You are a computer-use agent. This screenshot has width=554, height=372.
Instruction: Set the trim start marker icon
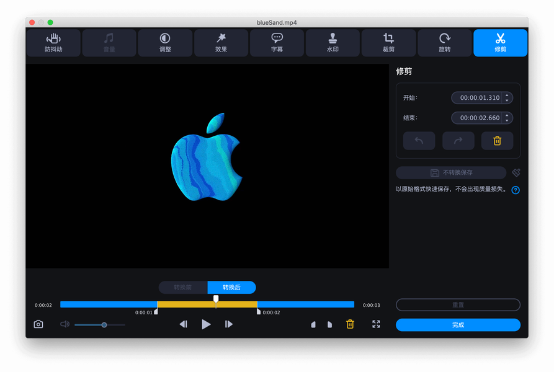pyautogui.click(x=313, y=324)
